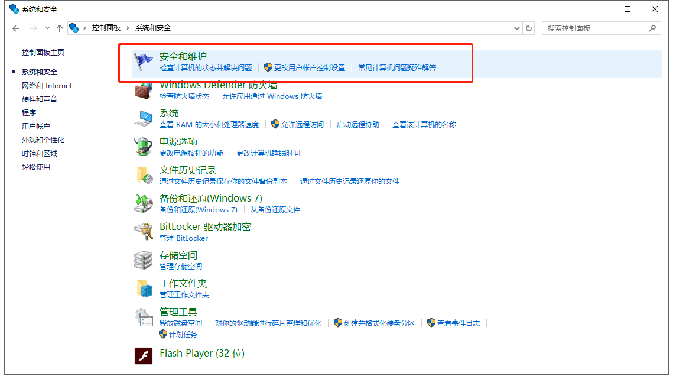
Task: Click the BitLocker 驱动器加密 key icon
Action: pyautogui.click(x=143, y=232)
